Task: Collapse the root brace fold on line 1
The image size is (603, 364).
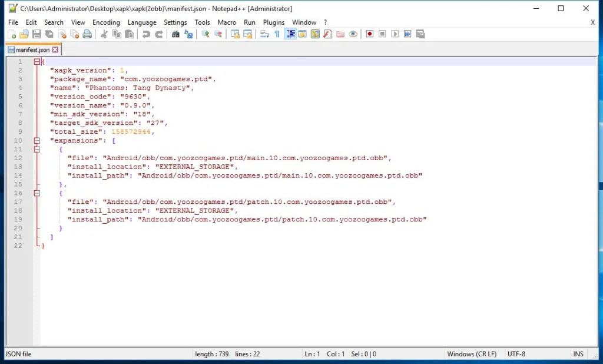Action: (37, 62)
